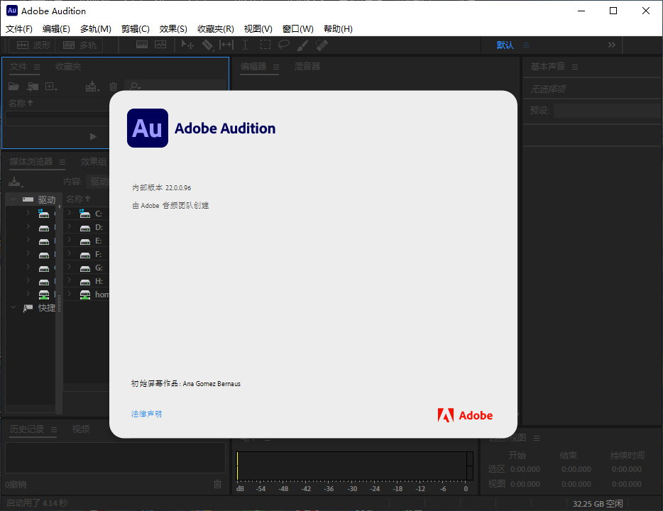Open the Default (默认) workspace menu icon
The height and width of the screenshot is (511, 663).
pos(526,45)
